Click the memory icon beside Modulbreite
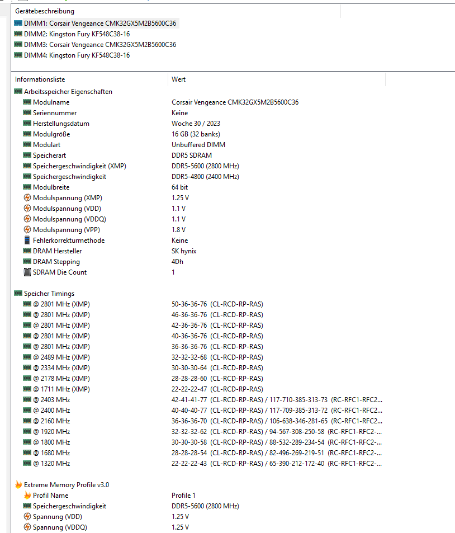 (x=27, y=187)
